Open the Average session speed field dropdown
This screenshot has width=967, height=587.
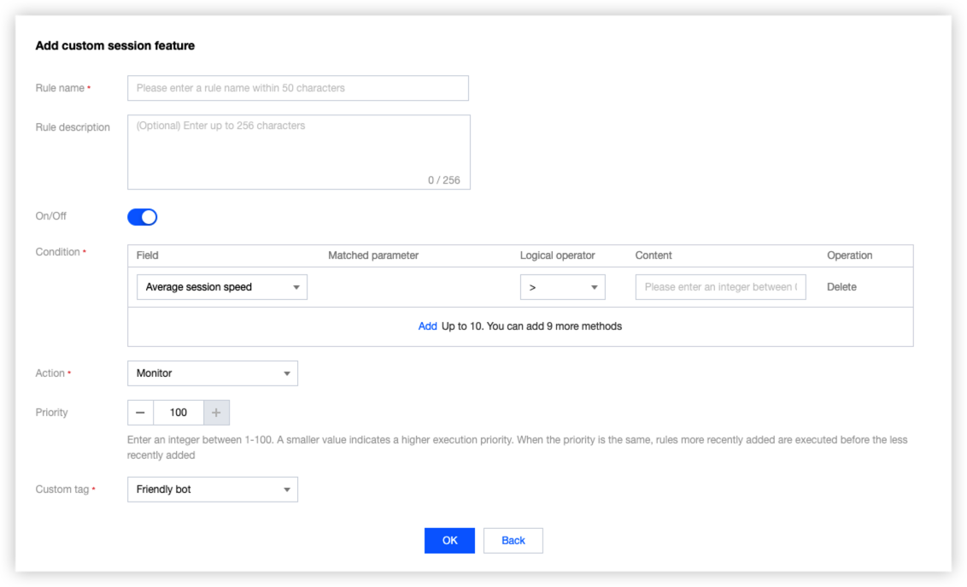point(221,287)
